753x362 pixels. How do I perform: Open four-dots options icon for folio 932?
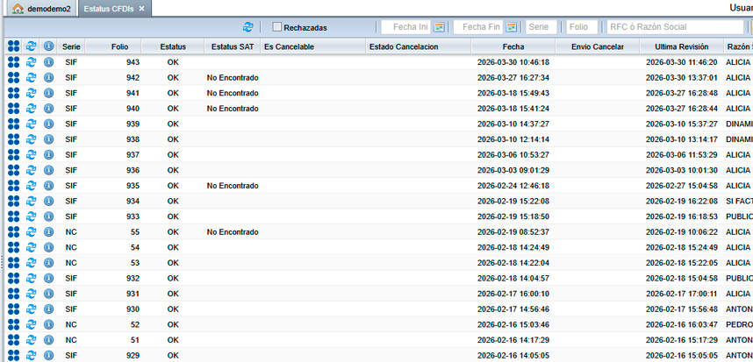tap(13, 278)
